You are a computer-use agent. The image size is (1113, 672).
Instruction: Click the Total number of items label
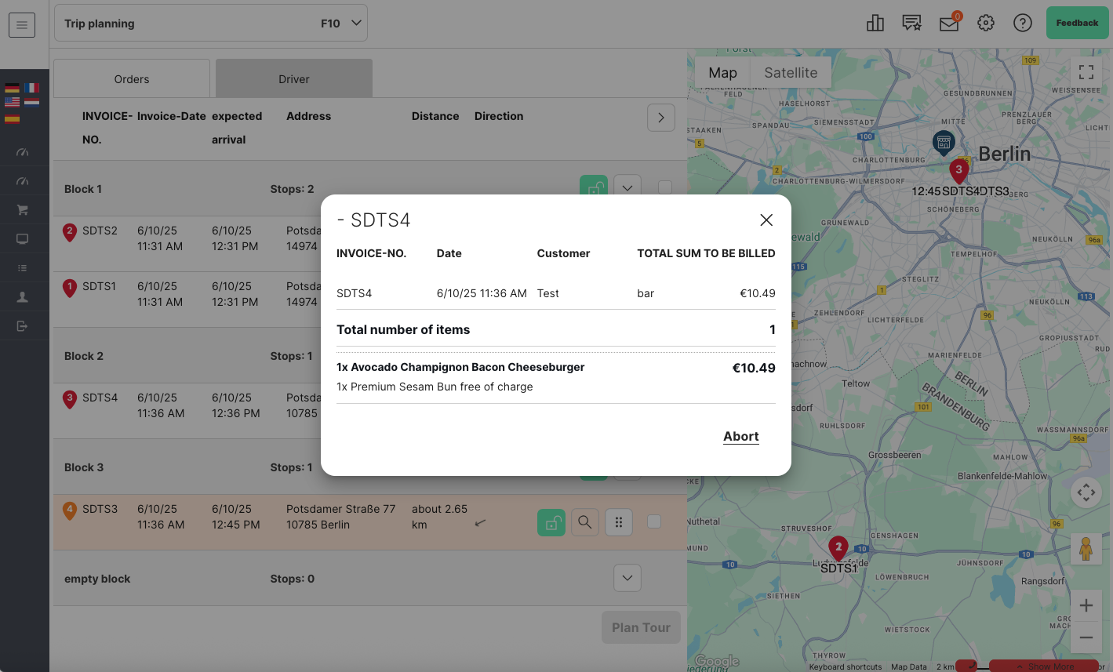[x=403, y=330]
